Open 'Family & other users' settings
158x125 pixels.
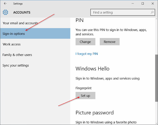[x=17, y=55]
